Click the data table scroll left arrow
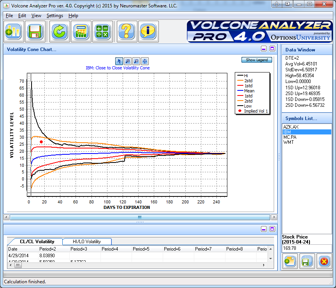 (x=11, y=265)
